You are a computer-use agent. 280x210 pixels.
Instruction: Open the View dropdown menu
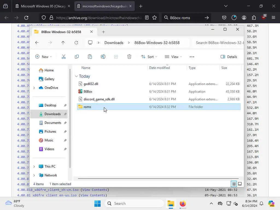pos(173,57)
